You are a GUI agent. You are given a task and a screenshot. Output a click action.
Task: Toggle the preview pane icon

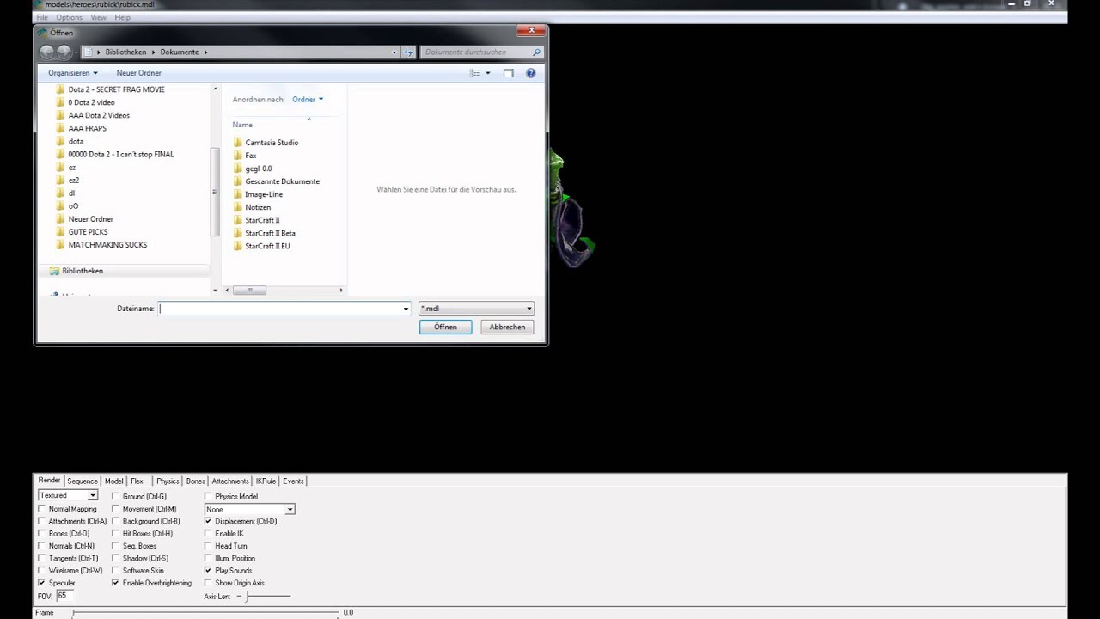click(x=508, y=73)
